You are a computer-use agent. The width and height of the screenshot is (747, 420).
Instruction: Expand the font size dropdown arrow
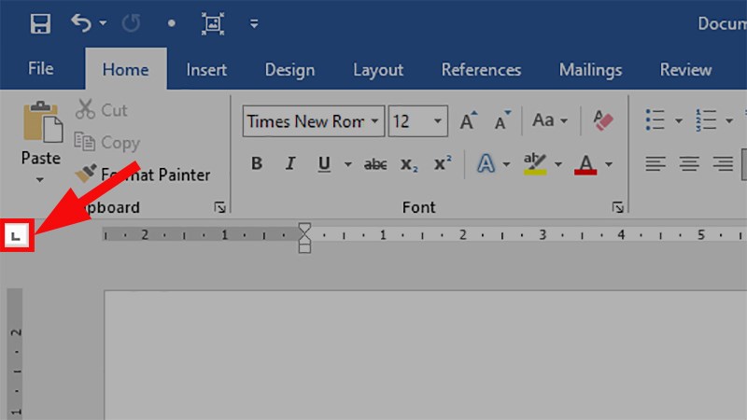437,121
